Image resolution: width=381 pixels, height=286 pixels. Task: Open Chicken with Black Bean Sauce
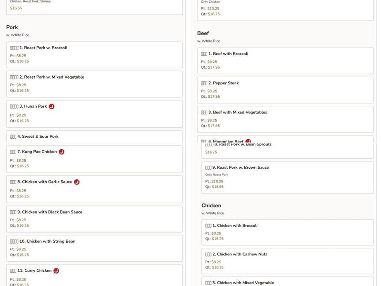pos(94,219)
